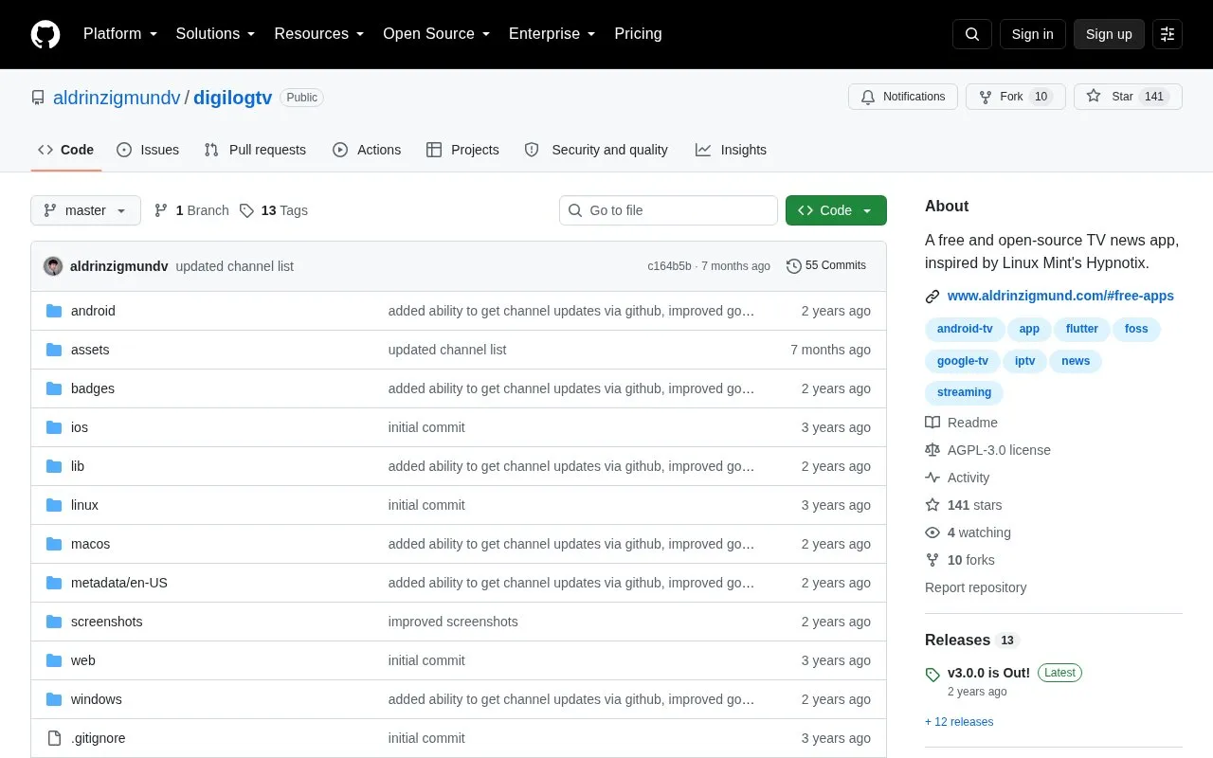
Task: Open the master branch selector
Action: point(85,210)
